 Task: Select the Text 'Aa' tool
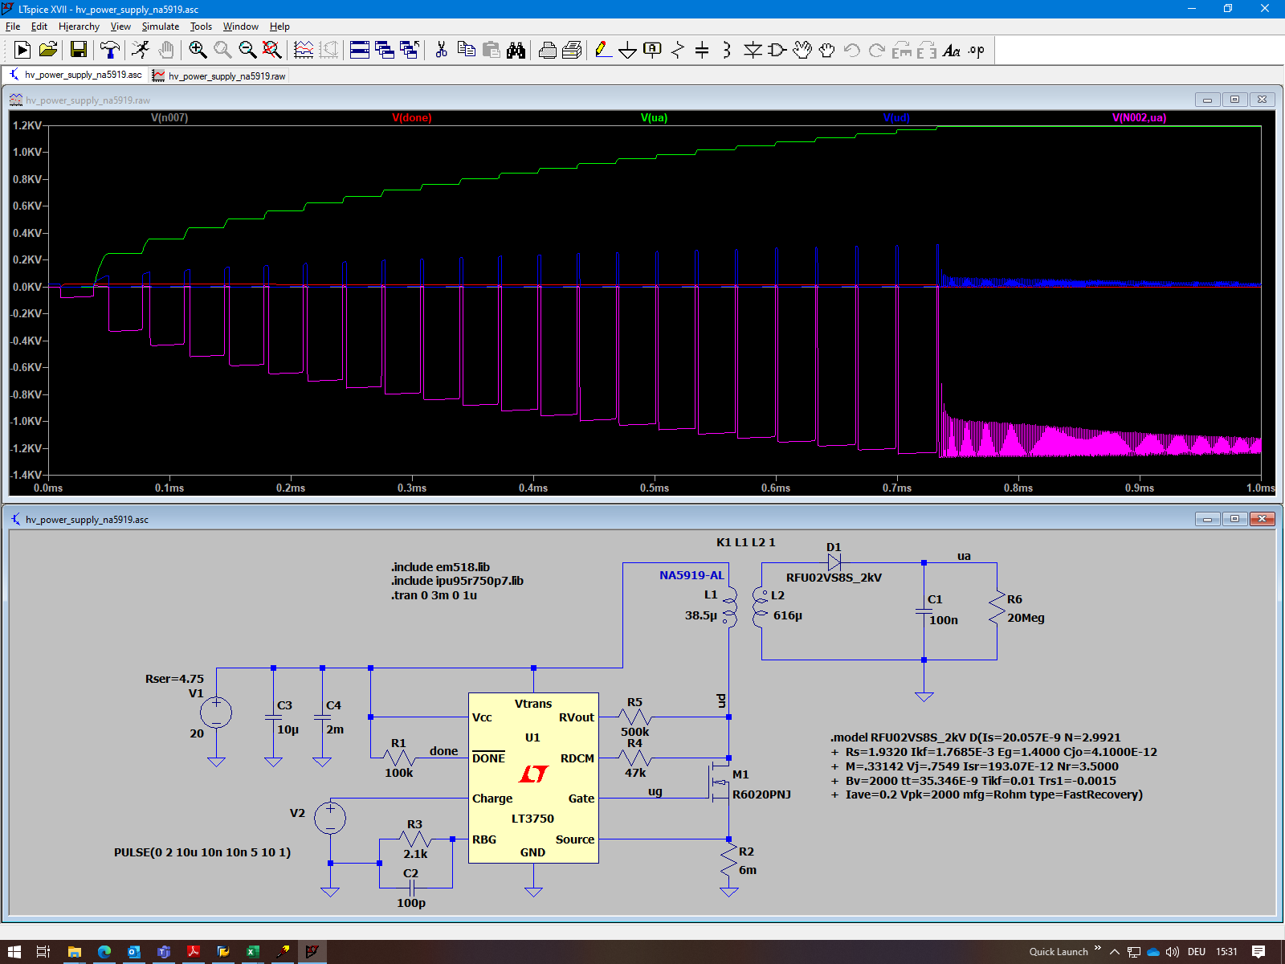click(x=952, y=50)
